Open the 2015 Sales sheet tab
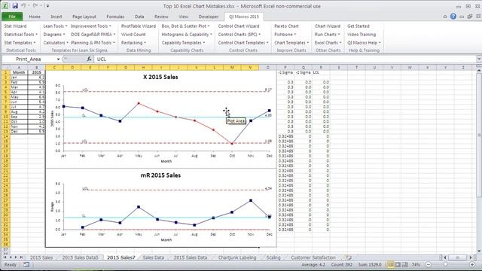The width and height of the screenshot is (482, 271). [x=41, y=257]
